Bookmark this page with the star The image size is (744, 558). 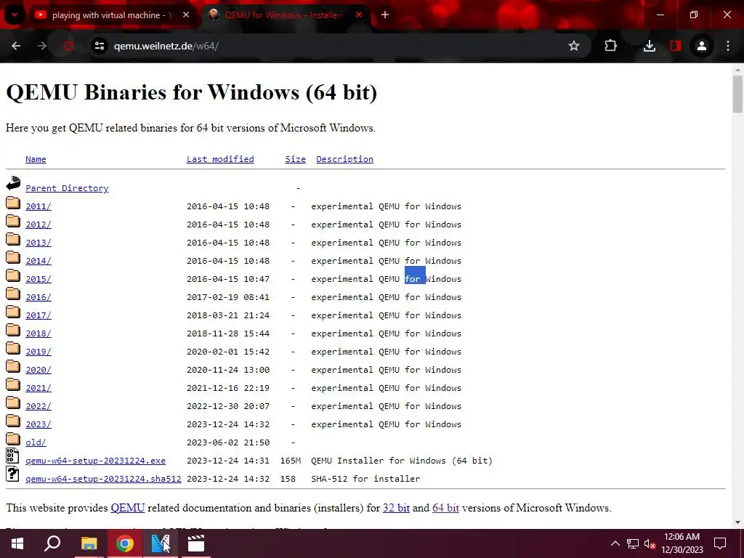click(x=574, y=46)
